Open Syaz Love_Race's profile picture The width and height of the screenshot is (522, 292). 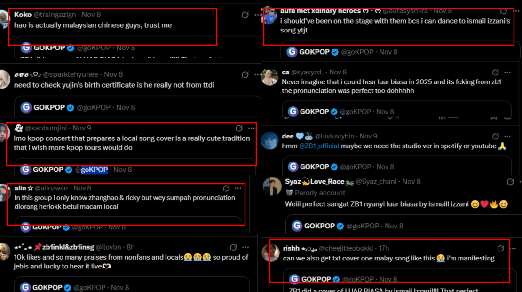272,186
